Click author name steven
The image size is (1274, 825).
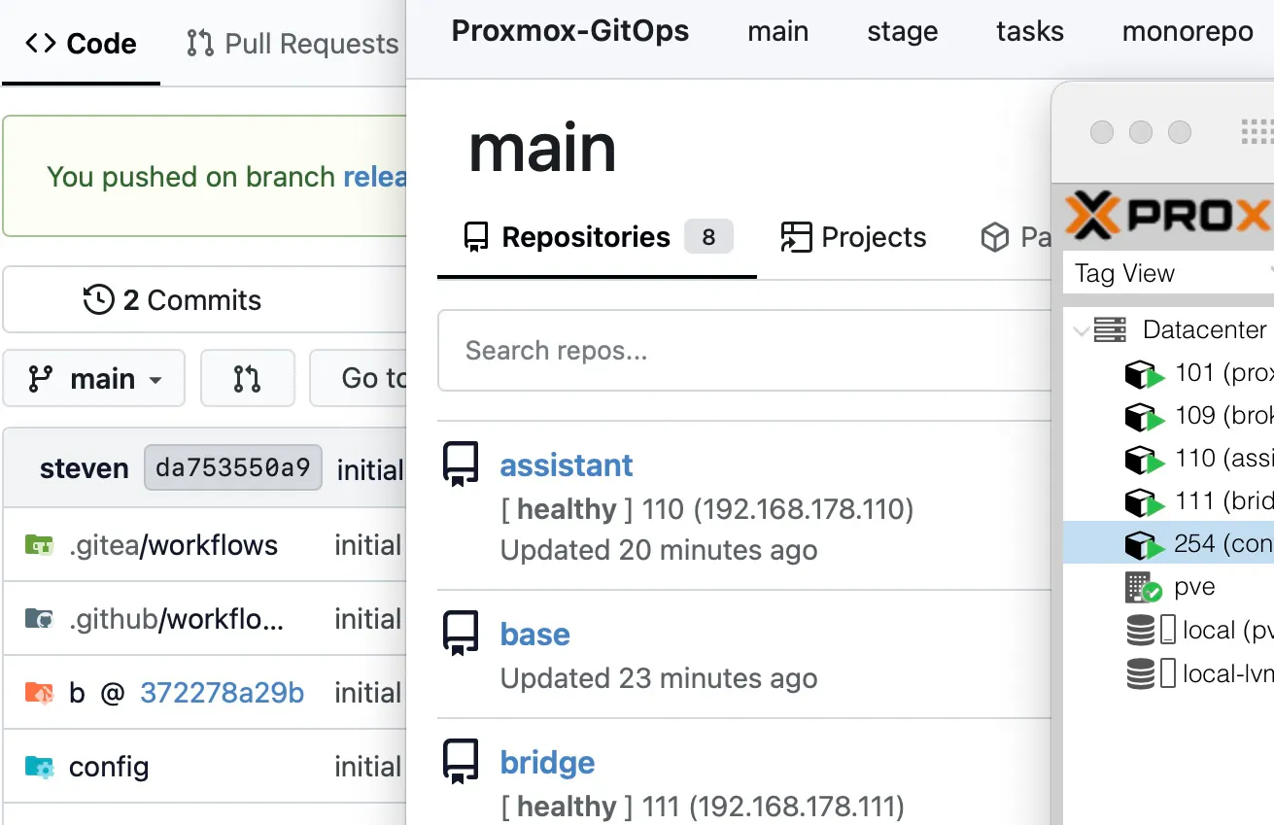point(85,468)
